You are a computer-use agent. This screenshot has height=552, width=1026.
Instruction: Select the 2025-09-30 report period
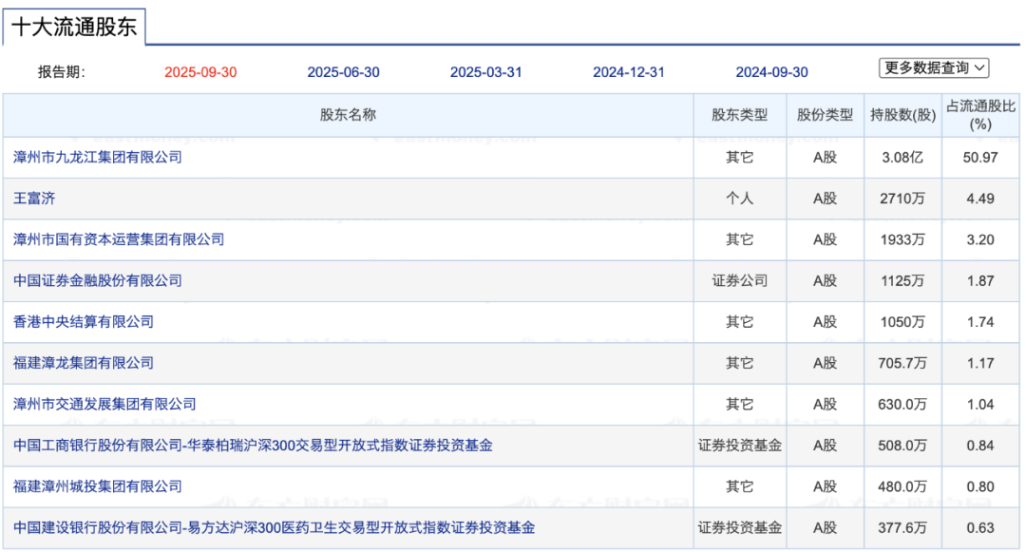(x=200, y=72)
